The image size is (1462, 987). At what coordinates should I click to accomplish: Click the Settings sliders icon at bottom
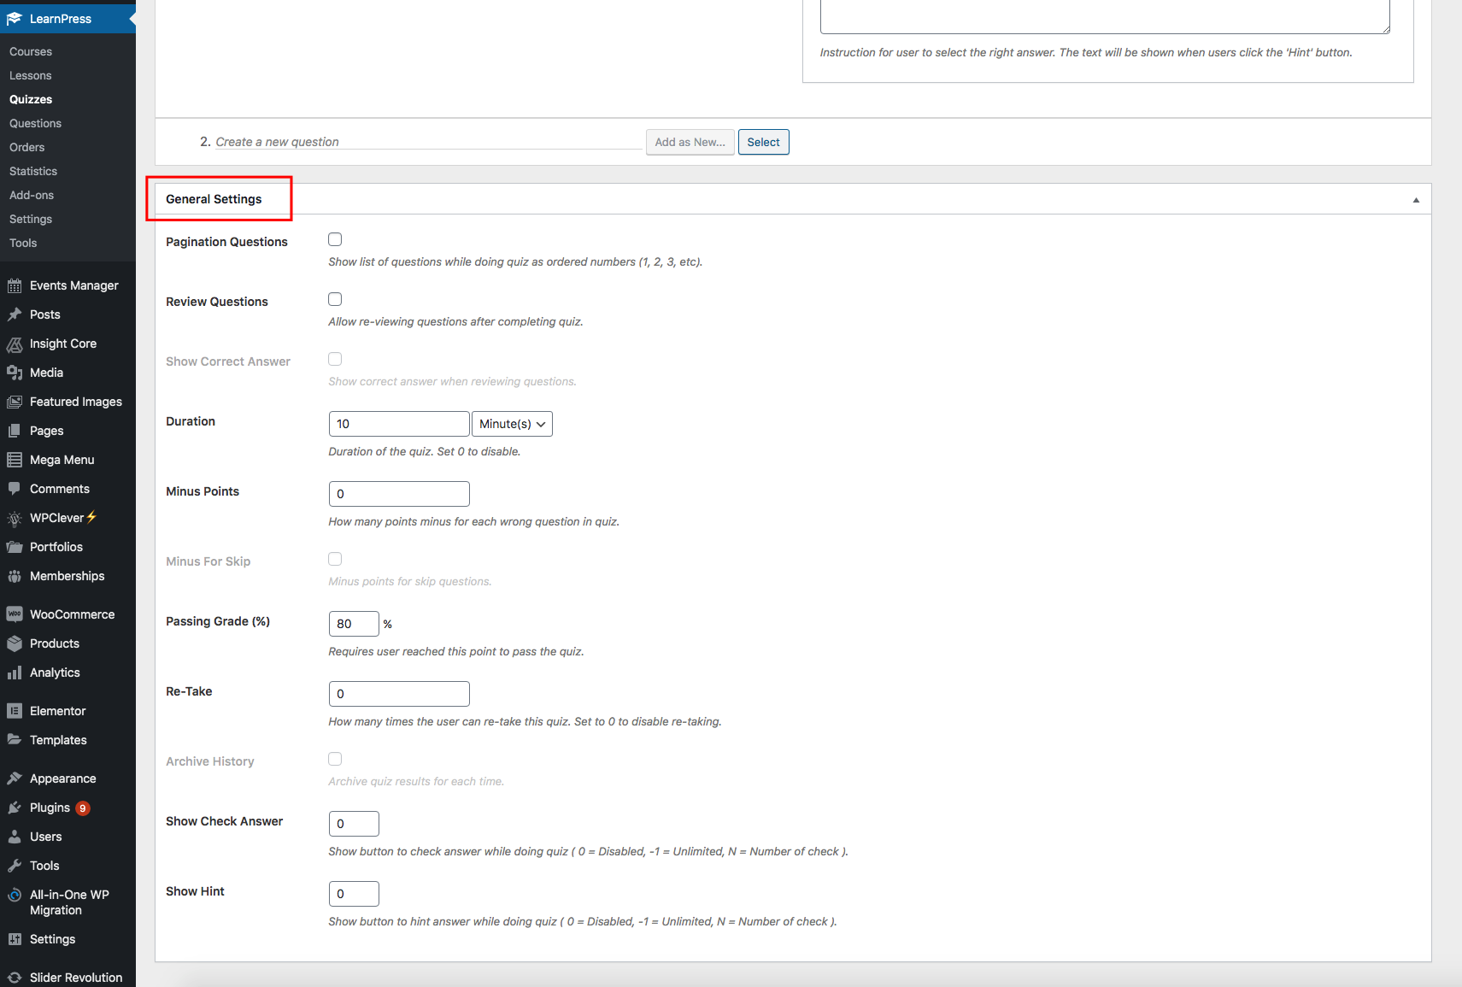[15, 939]
